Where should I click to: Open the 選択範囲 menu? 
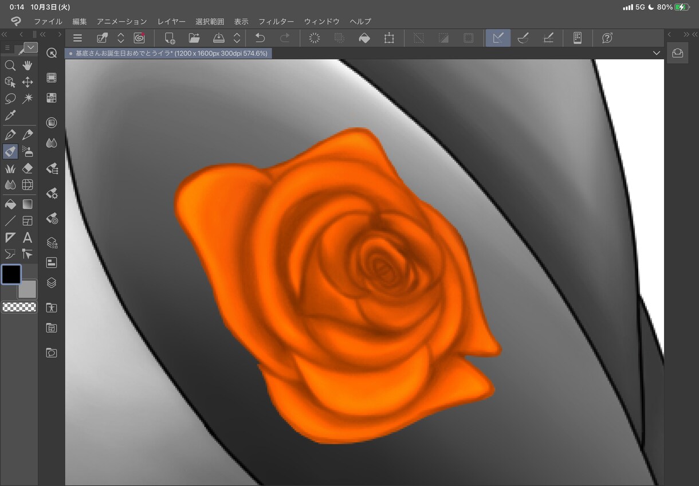(x=210, y=21)
